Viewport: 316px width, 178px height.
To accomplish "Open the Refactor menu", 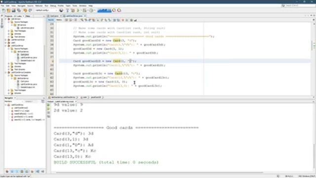I will coord(39,6).
